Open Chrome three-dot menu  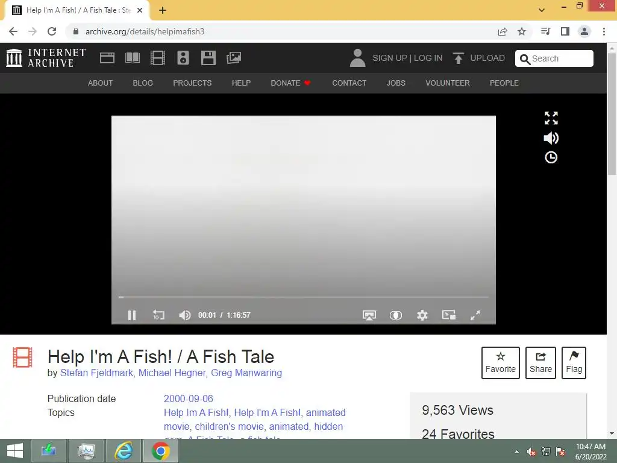coord(604,31)
